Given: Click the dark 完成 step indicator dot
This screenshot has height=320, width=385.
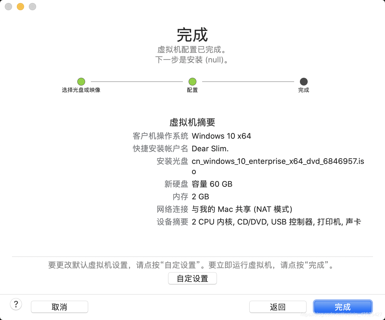Looking at the screenshot, I should 304,81.
